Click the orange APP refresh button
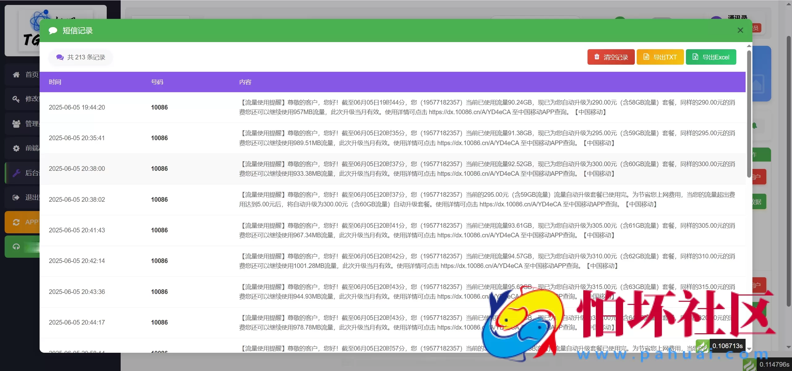 [22, 222]
